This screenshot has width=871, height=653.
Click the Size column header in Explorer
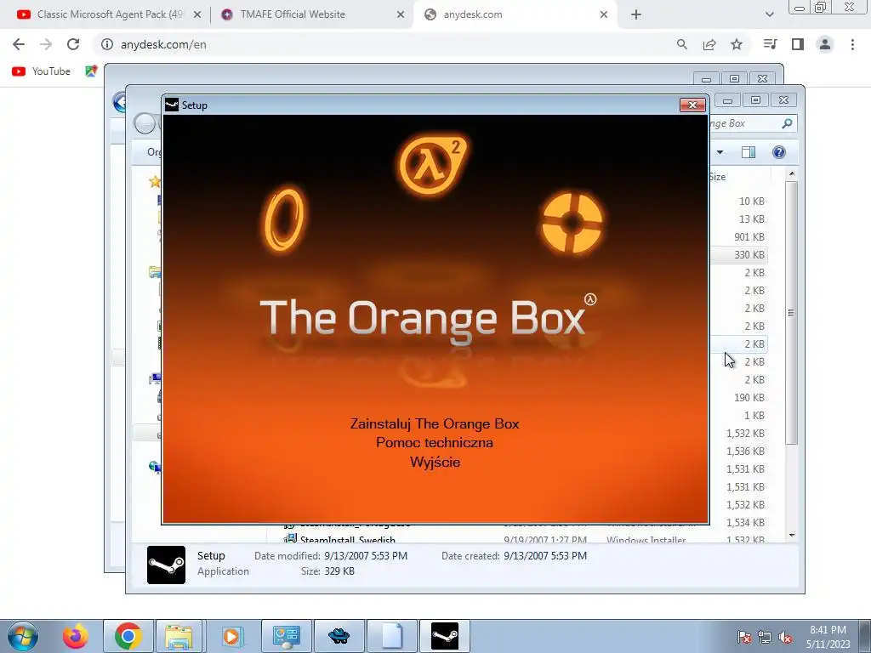click(x=717, y=177)
